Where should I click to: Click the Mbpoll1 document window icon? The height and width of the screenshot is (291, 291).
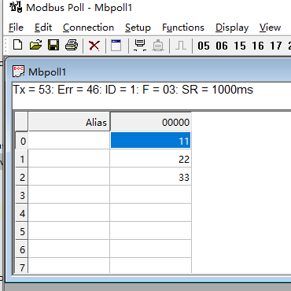(19, 72)
